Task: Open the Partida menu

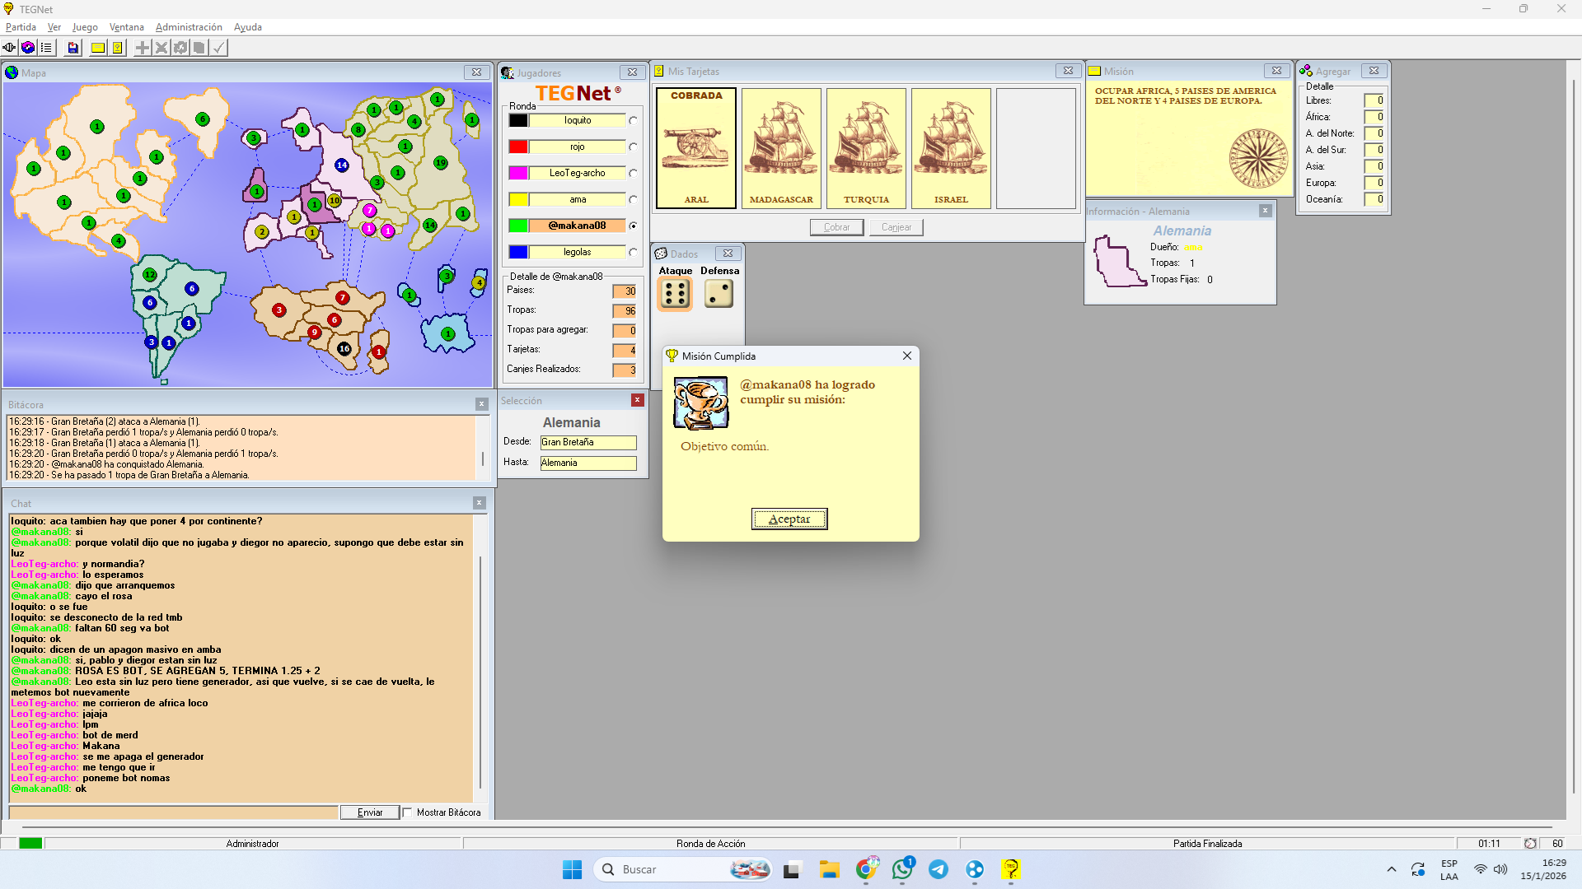Action: (x=21, y=27)
